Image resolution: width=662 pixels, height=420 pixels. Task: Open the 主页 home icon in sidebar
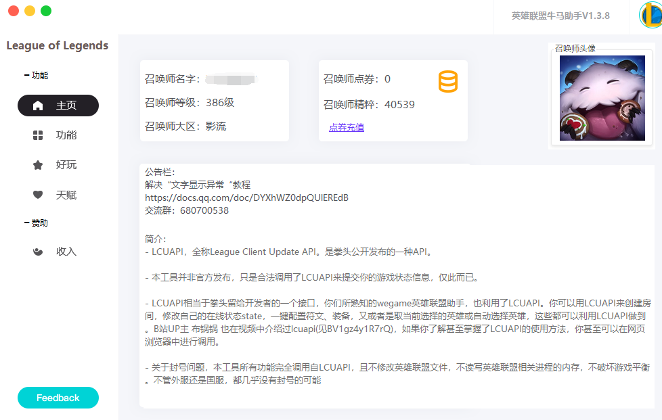(x=39, y=105)
